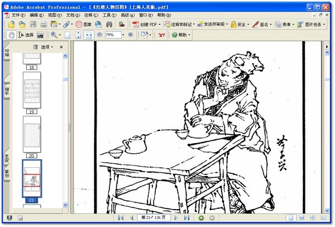
Task: Go to the first page
Action: [121, 218]
